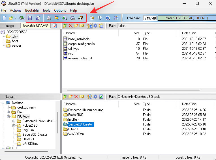The width and height of the screenshot is (216, 160).
Task: Click the Burn CD/DVD Image flaming disc icon
Action: click(x=81, y=18)
